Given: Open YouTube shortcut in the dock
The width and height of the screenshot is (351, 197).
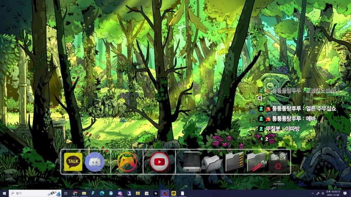Looking at the screenshot, I should (x=159, y=162).
